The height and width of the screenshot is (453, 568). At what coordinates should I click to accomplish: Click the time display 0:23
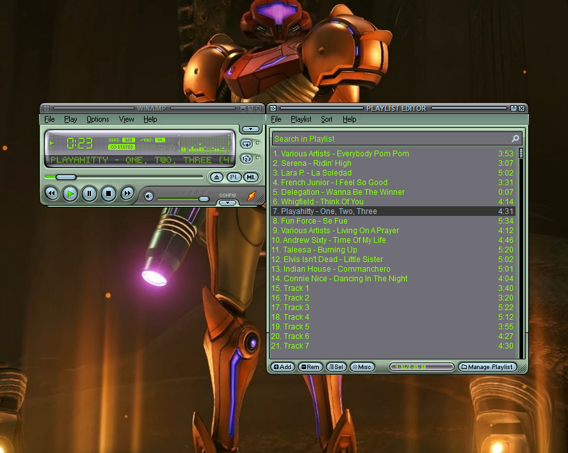79,143
